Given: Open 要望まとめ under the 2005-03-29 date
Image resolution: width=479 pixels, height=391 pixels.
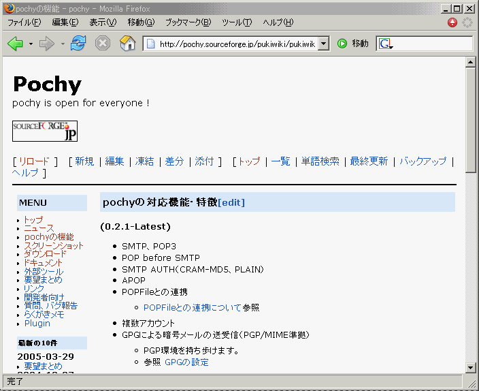Looking at the screenshot, I should tap(43, 366).
